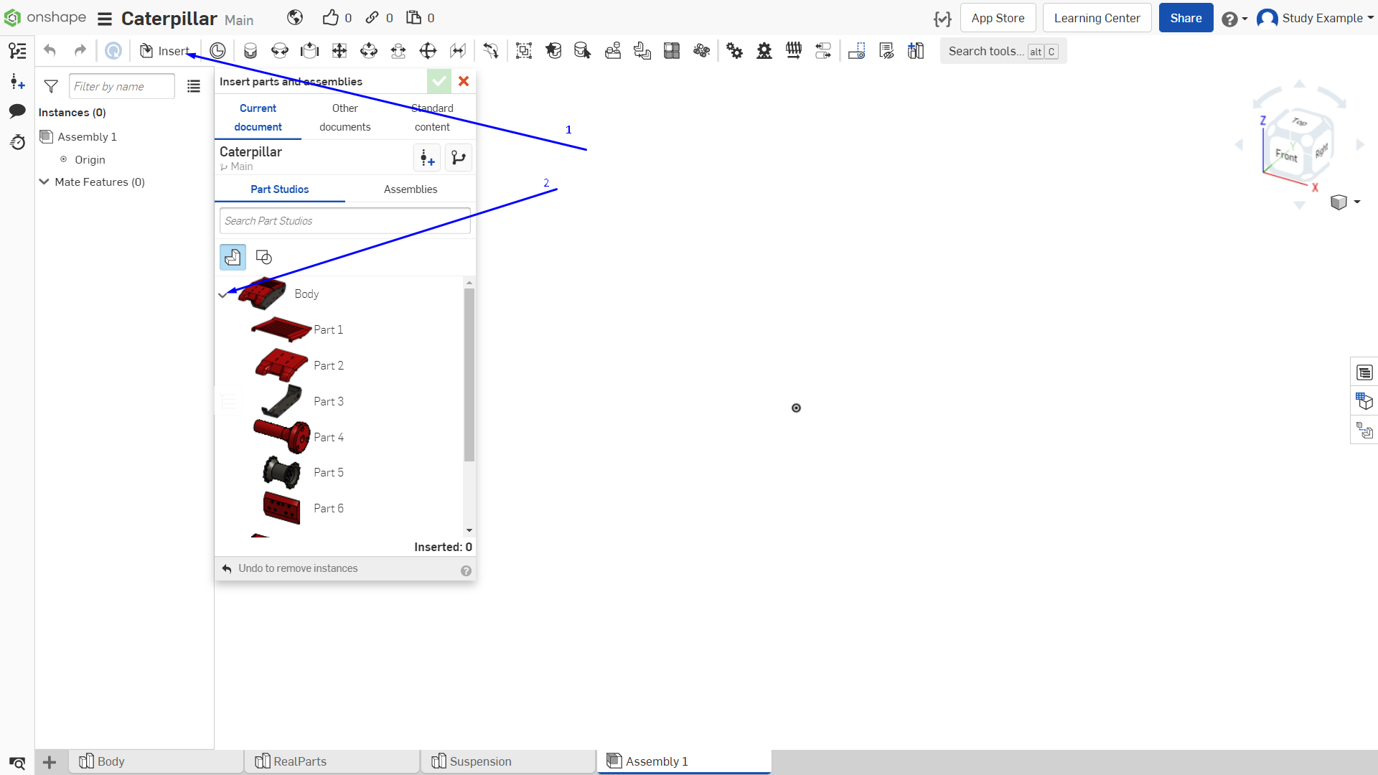Viewport: 1378px width, 775px height.
Task: Open the Group tool
Action: pyautogui.click(x=524, y=51)
